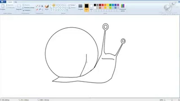
Task: Select the Text tool (letter A)
Action: click(42, 6)
